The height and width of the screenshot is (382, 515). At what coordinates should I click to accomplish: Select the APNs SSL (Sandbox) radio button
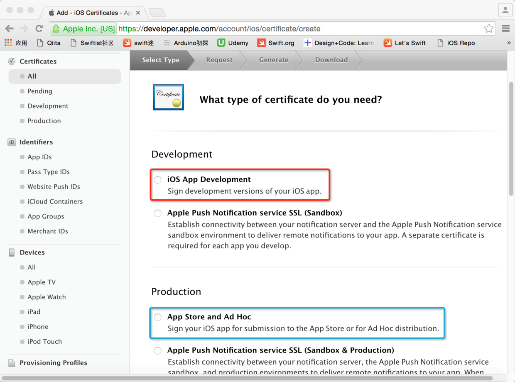point(158,213)
